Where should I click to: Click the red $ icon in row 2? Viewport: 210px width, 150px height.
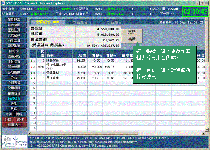pyautogui.click(x=31, y=67)
